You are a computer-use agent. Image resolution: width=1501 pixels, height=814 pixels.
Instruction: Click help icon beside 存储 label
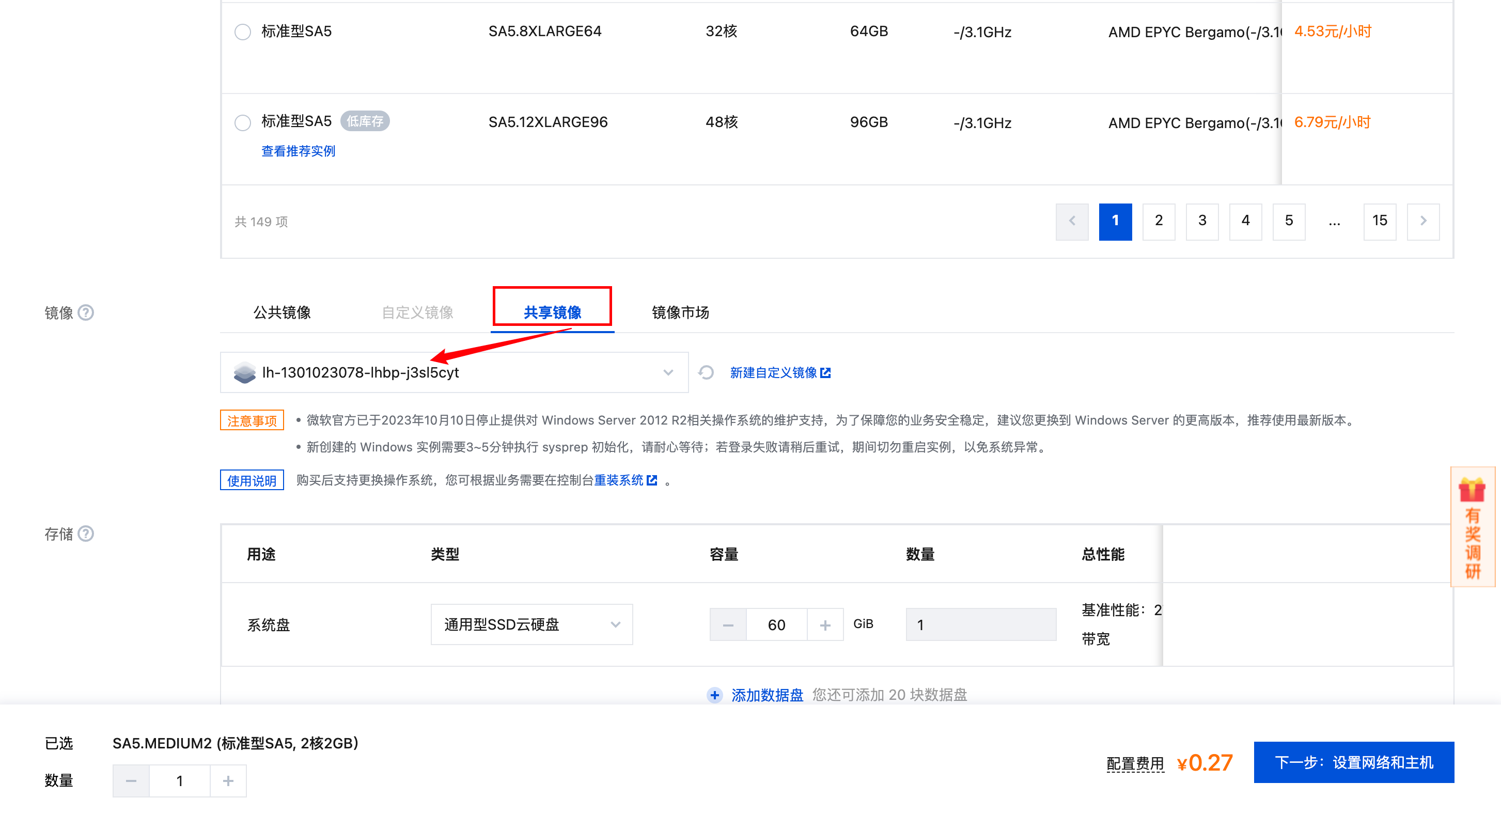pyautogui.click(x=86, y=534)
